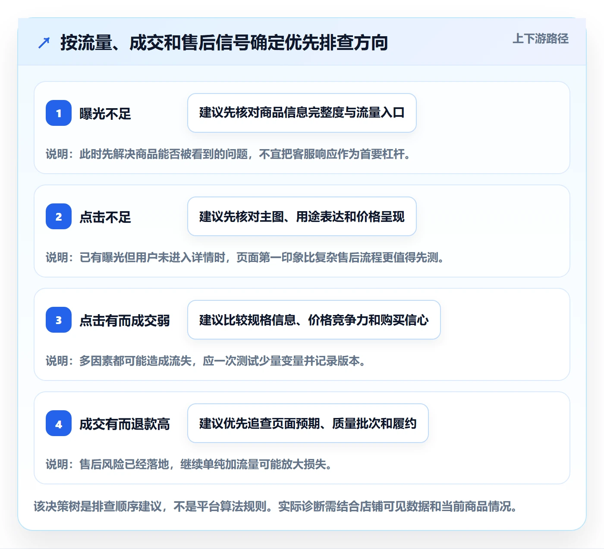The width and height of the screenshot is (604, 549).
Task: Open the 建议先核对主图、用途表达和价格呈现 suggestion box
Action: tap(302, 216)
